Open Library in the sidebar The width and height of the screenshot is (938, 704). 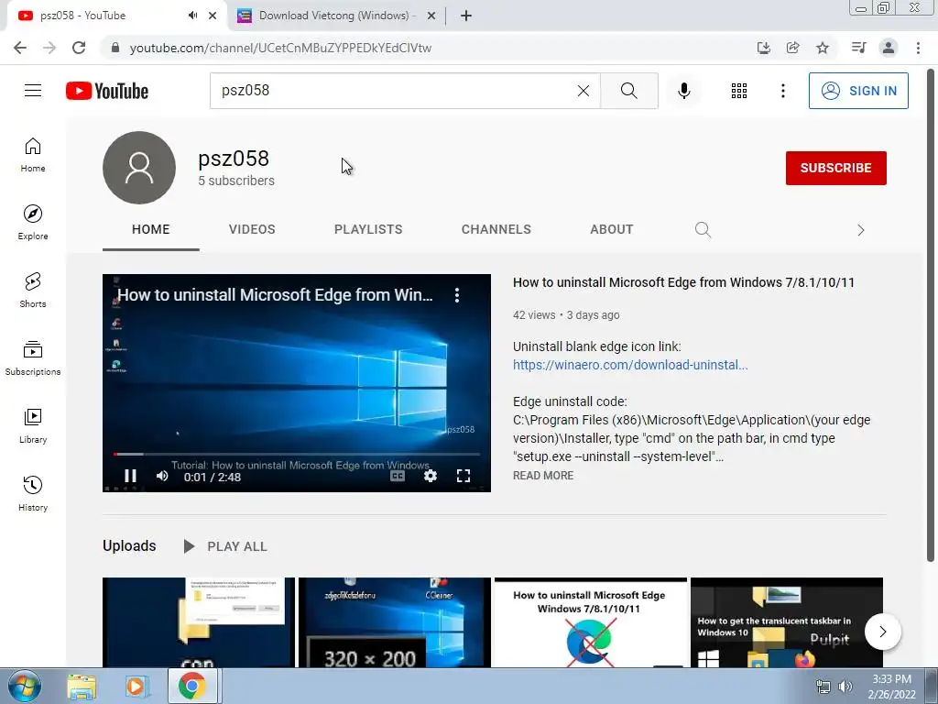pos(33,425)
